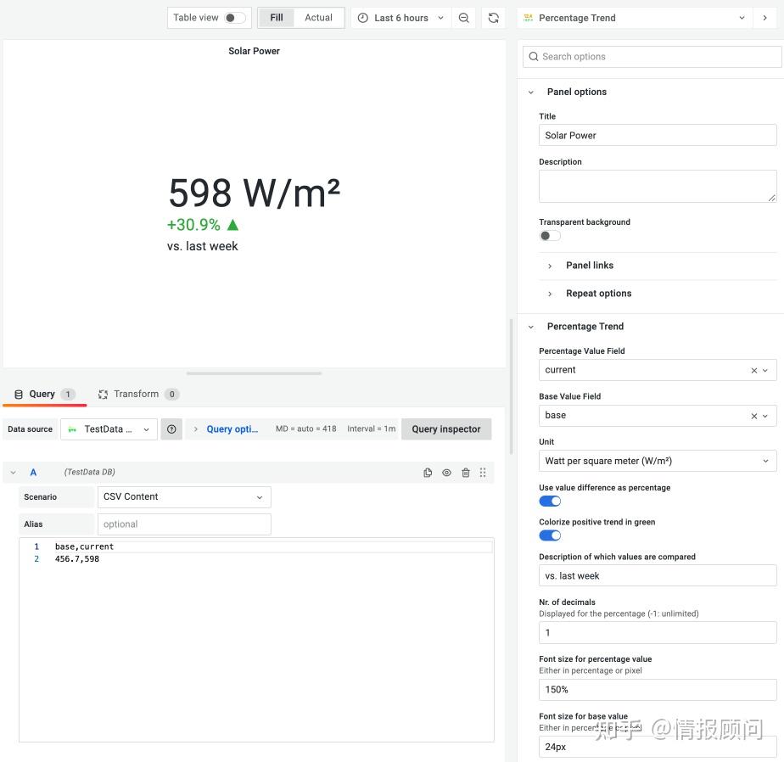Toggle Transparent background switch
Screen dimensions: 784x762
(x=550, y=236)
